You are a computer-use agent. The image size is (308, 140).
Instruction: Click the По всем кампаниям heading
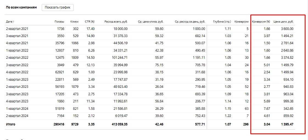coord(21,7)
